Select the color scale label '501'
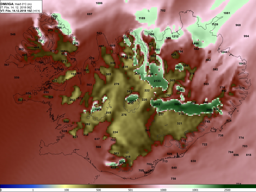Image resolution: width=256 pixels, height=192 pixels. click(x=131, y=190)
